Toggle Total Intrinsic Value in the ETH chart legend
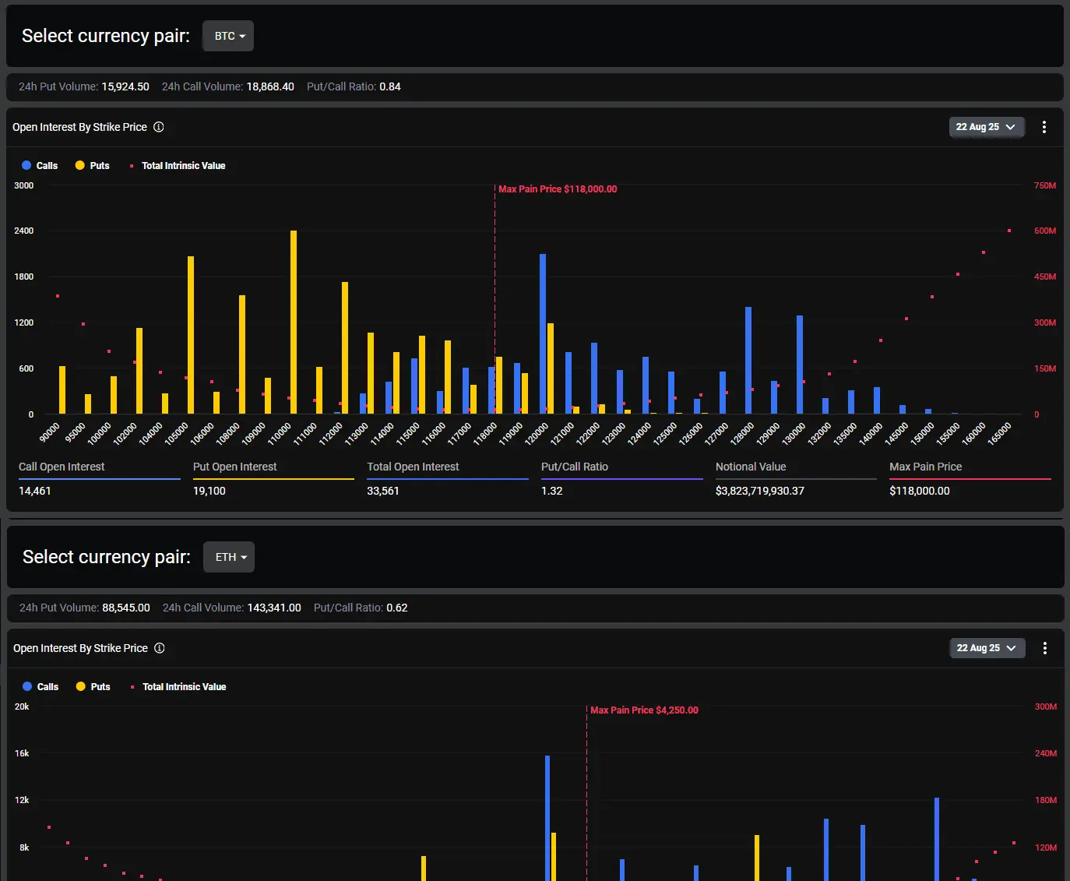 (178, 686)
